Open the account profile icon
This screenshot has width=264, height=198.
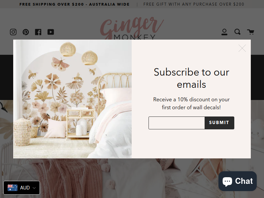click(224, 32)
